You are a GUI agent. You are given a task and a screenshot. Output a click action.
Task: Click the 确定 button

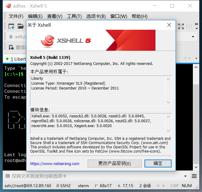tap(158, 163)
